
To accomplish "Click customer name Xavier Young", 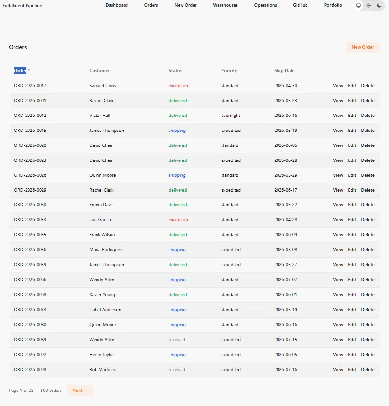I will point(102,295).
